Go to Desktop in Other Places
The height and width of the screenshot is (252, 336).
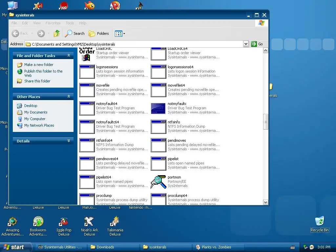pyautogui.click(x=31, y=106)
